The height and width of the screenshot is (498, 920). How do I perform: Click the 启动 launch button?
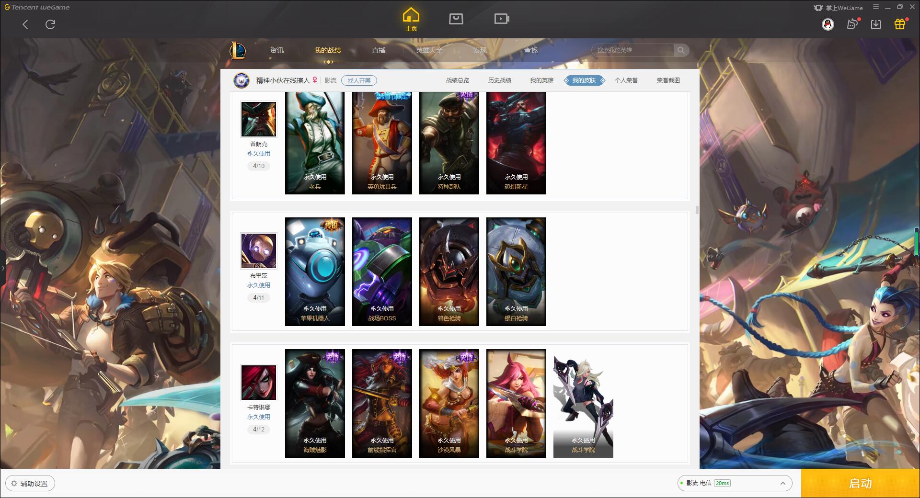860,484
